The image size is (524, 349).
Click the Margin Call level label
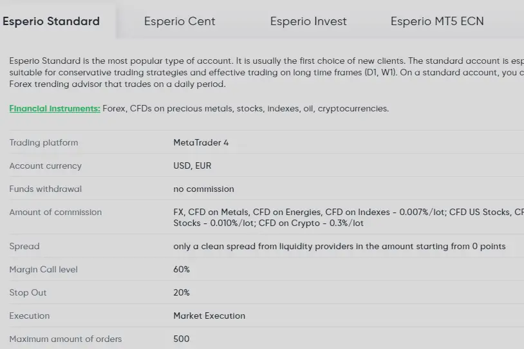(x=43, y=269)
